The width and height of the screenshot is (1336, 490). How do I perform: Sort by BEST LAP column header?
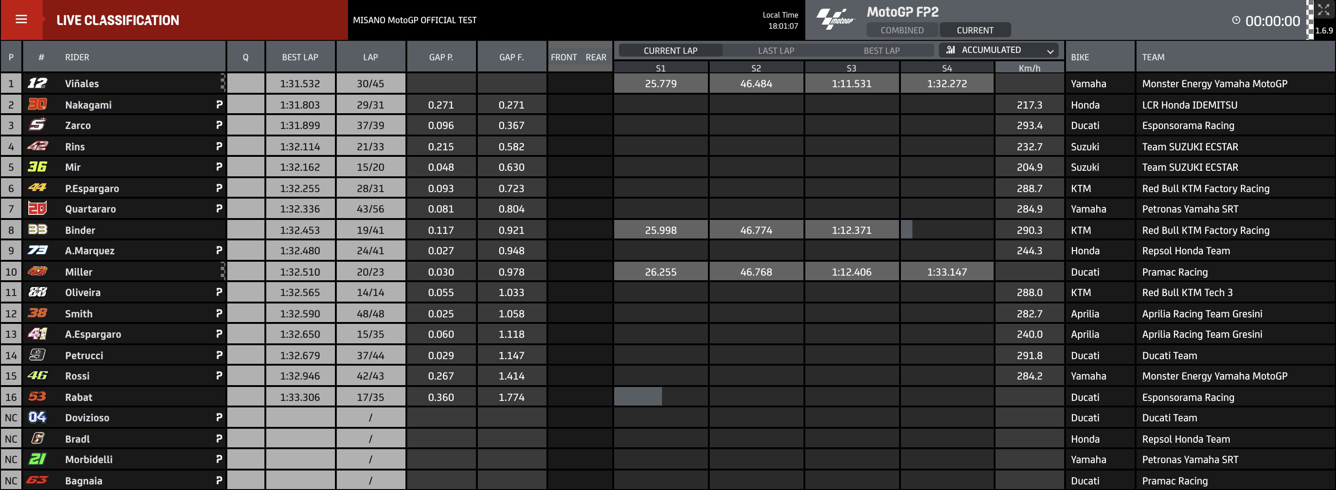(300, 57)
